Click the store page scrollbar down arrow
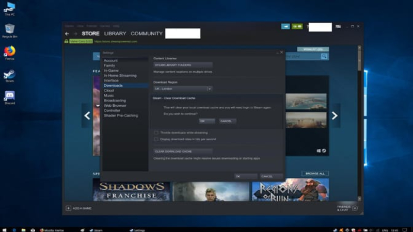Screen dimensions: 413x232 (359, 199)
